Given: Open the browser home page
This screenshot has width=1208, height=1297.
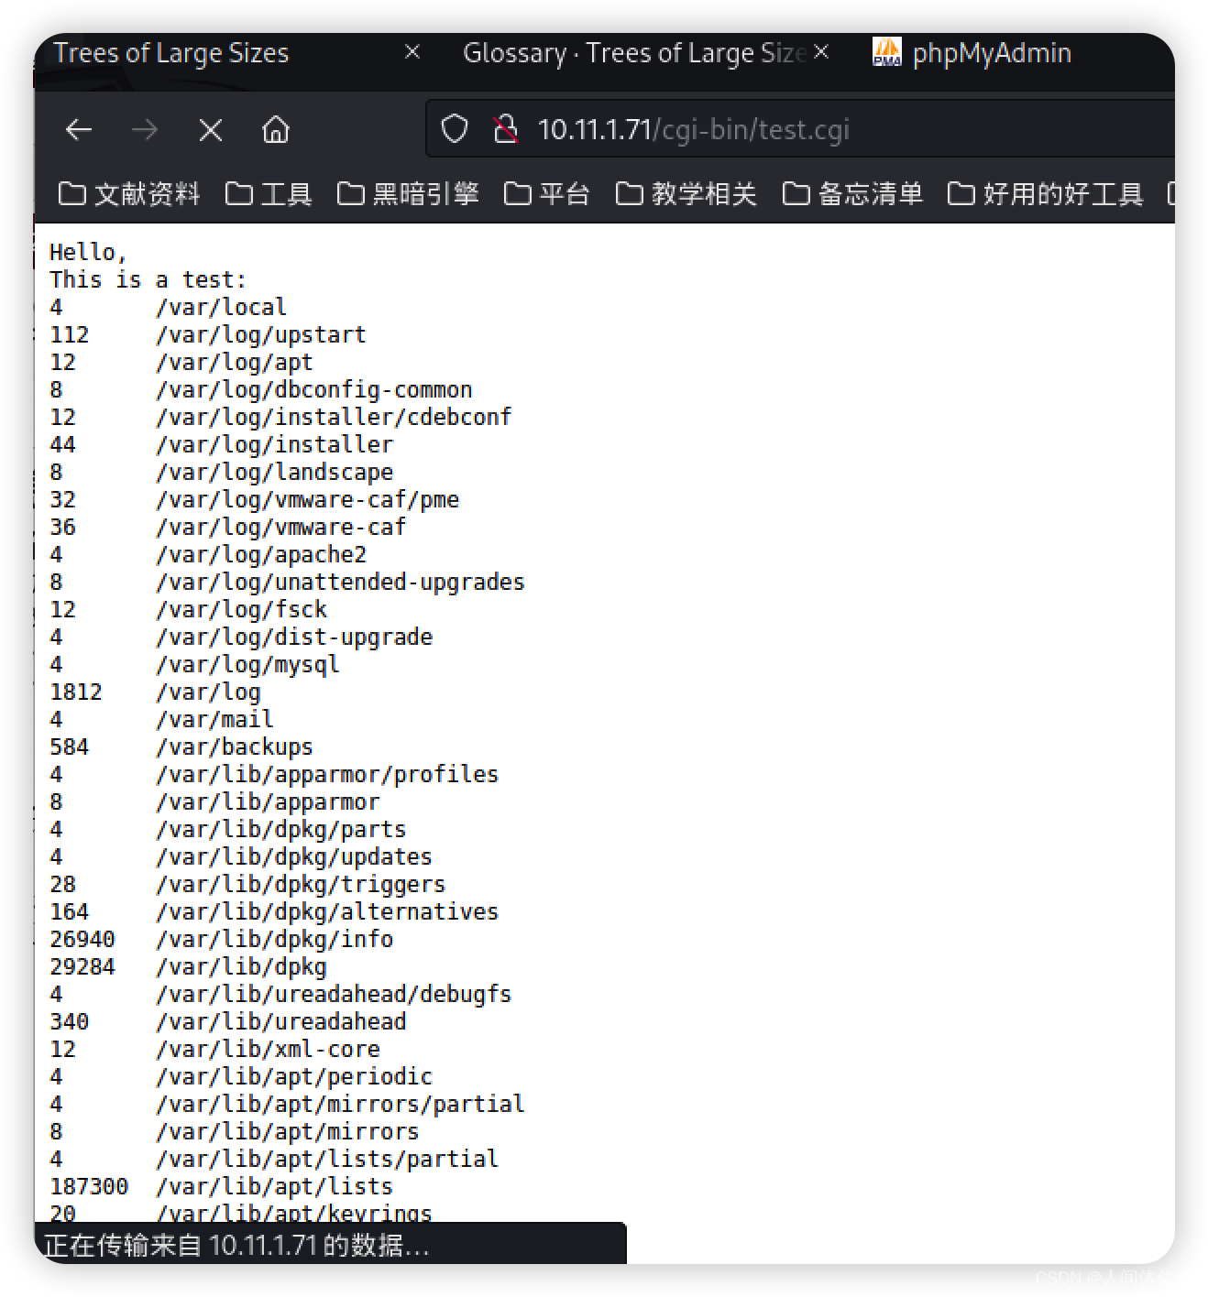Looking at the screenshot, I should click(x=276, y=130).
